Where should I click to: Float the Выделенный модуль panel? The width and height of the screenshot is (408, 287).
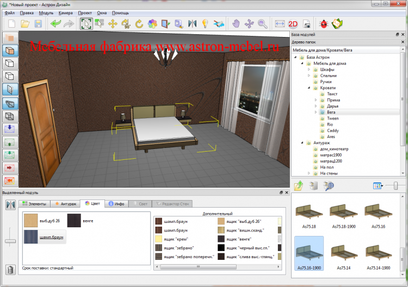click(281, 192)
